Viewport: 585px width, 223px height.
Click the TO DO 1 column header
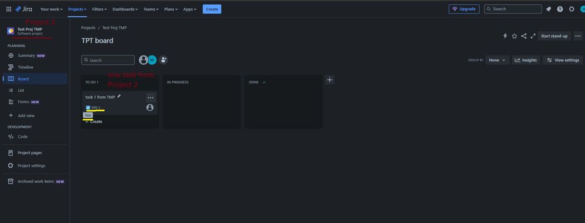[x=92, y=82]
